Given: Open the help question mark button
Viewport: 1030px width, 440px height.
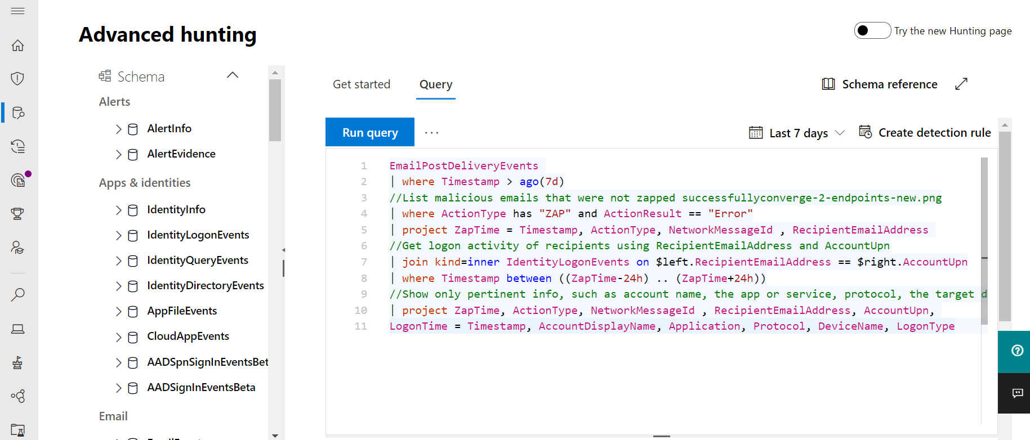Looking at the screenshot, I should [1016, 351].
